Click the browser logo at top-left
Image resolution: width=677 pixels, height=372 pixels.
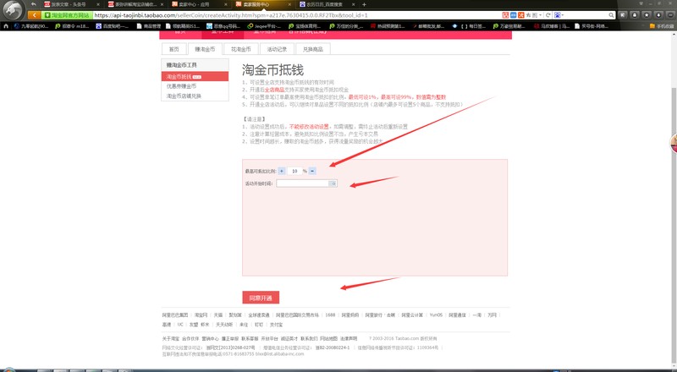(13, 10)
